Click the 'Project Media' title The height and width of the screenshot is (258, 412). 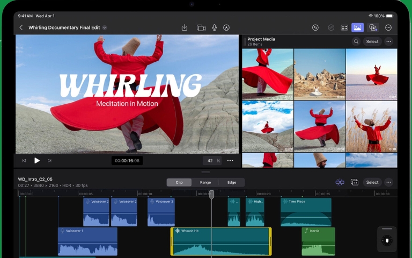261,39
